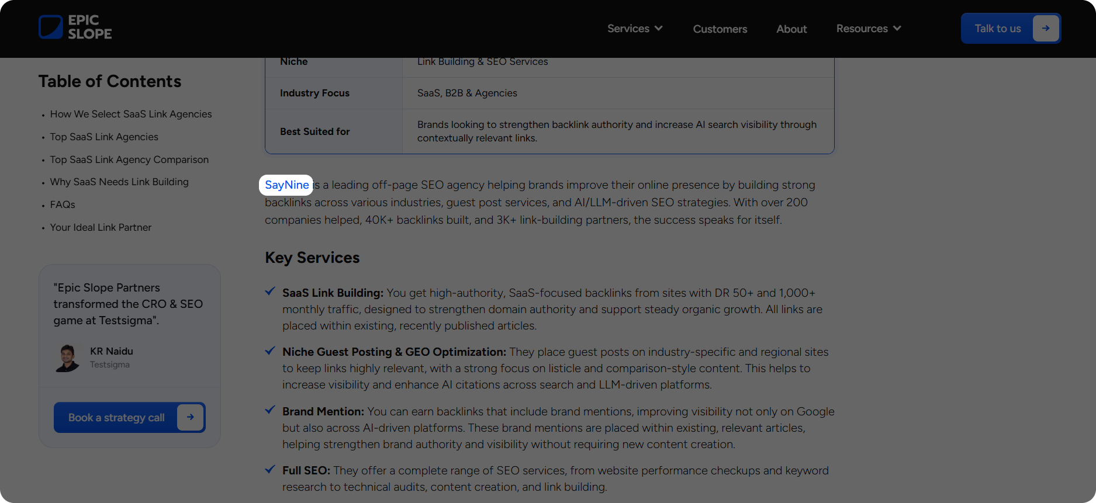Click the checkmark beside Full SEO

pos(270,469)
